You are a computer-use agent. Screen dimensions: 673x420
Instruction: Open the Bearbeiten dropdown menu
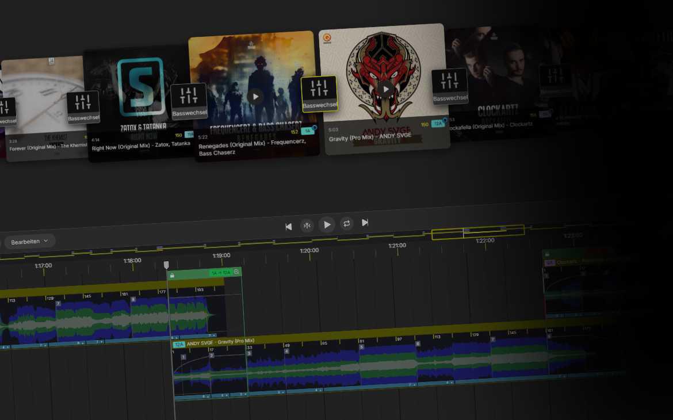(x=29, y=241)
